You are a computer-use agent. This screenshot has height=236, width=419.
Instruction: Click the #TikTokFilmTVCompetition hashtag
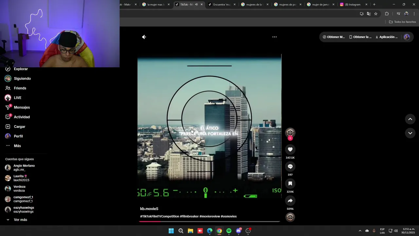pyautogui.click(x=160, y=216)
